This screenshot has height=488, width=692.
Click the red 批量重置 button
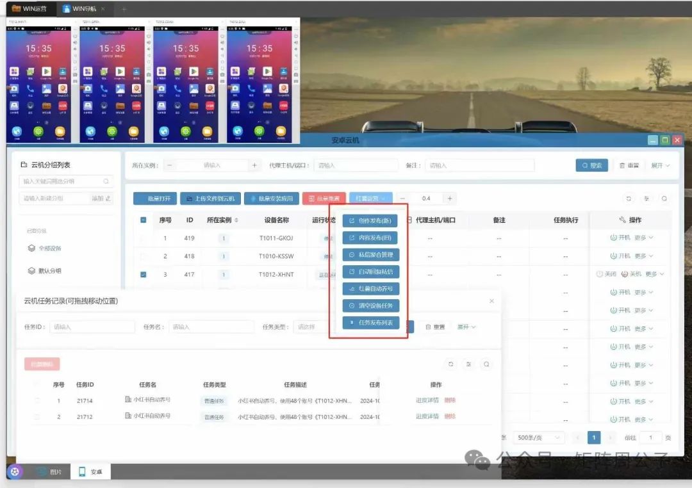tap(324, 199)
